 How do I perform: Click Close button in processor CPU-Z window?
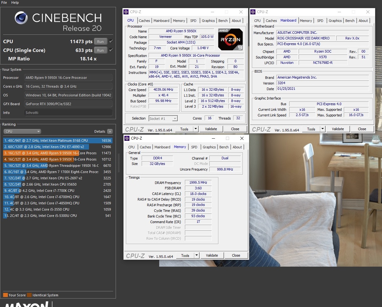point(235,129)
